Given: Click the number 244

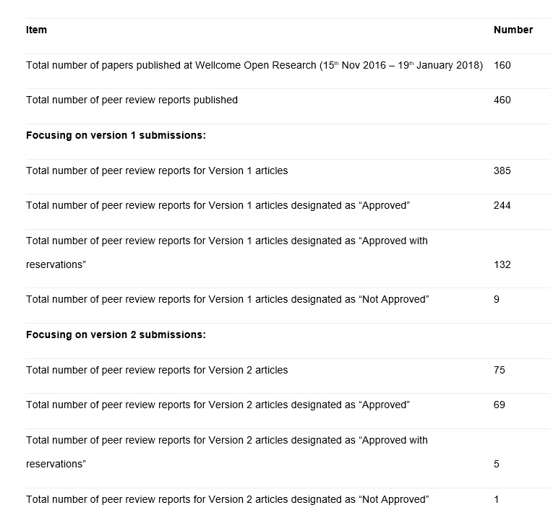Looking at the screenshot, I should tap(502, 205).
